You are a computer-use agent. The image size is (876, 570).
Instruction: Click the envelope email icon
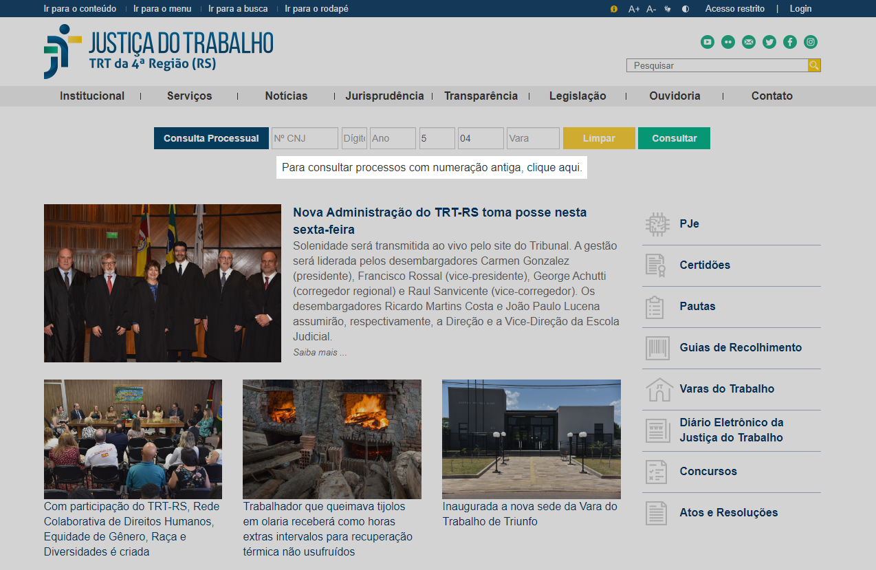click(x=749, y=42)
